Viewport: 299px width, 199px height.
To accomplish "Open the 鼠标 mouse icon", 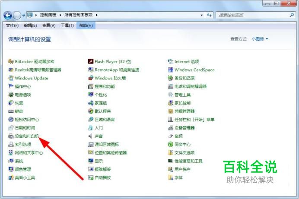I will pos(171,136).
